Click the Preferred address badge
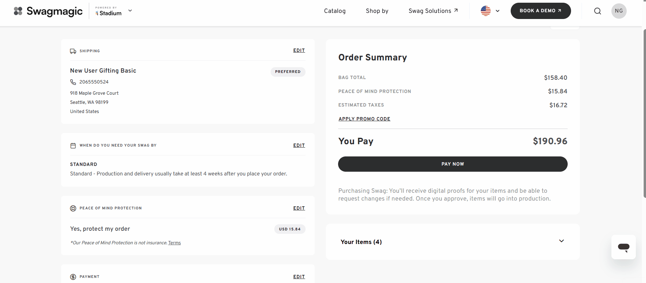 288,72
